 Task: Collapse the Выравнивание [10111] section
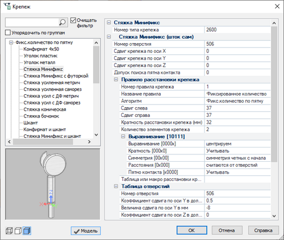pos(123,136)
